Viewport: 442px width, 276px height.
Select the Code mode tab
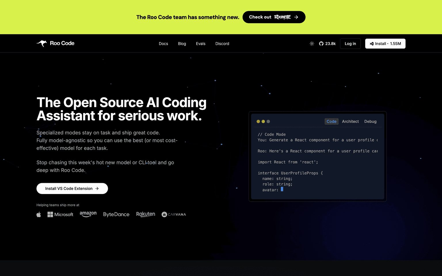coord(331,122)
